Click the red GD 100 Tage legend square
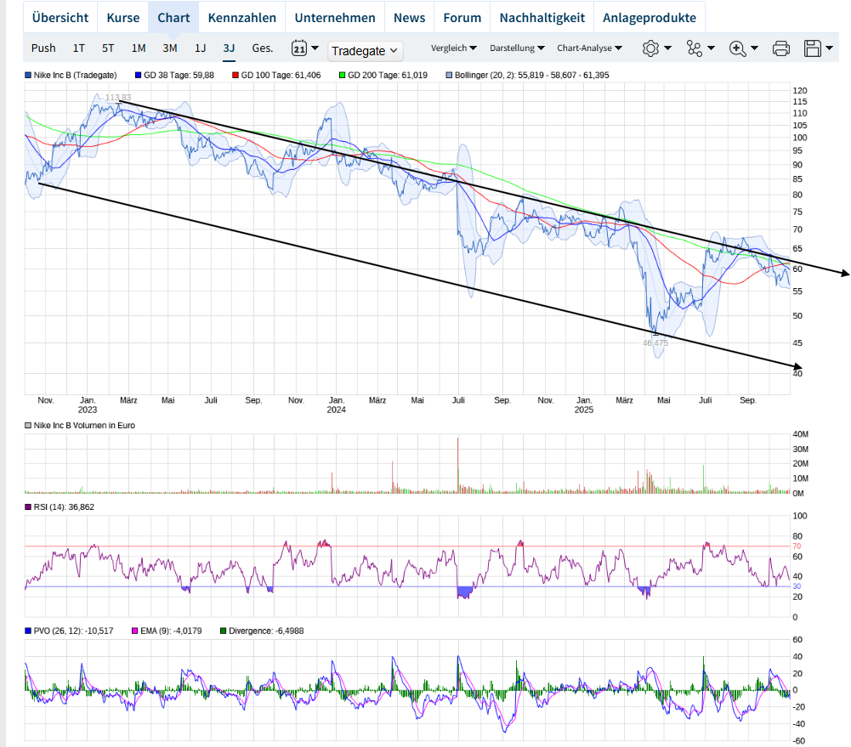The height and width of the screenshot is (747, 851). point(235,76)
